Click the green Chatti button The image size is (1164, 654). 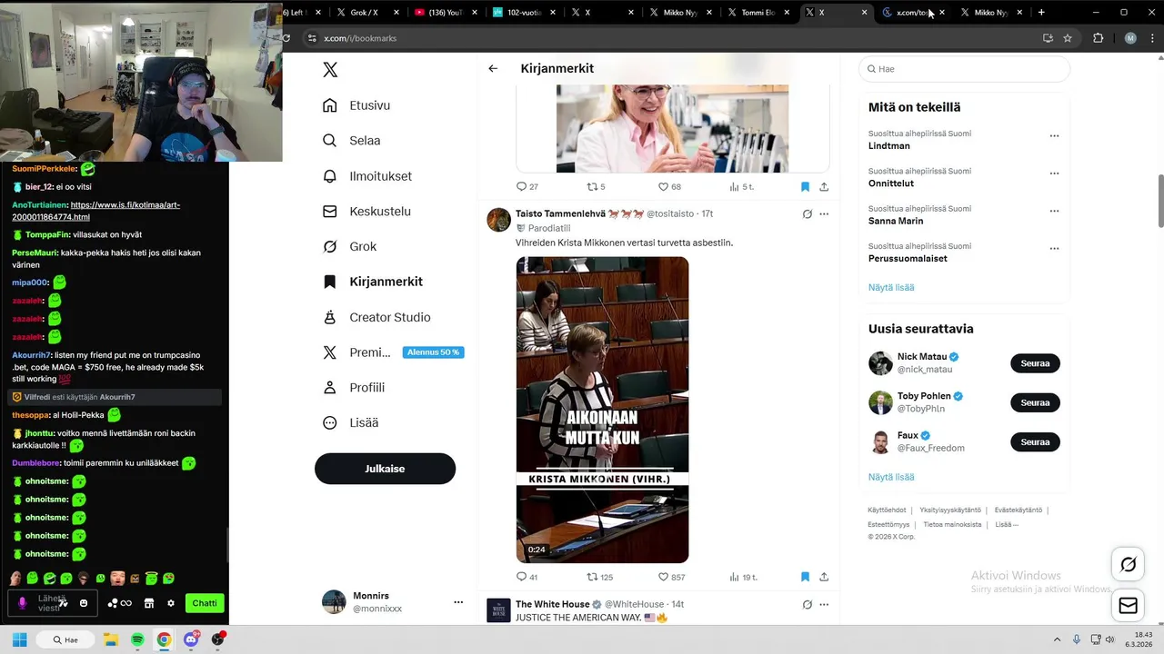click(x=205, y=603)
